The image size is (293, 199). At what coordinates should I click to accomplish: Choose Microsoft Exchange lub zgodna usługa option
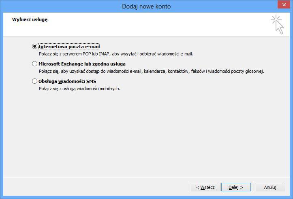coord(34,64)
